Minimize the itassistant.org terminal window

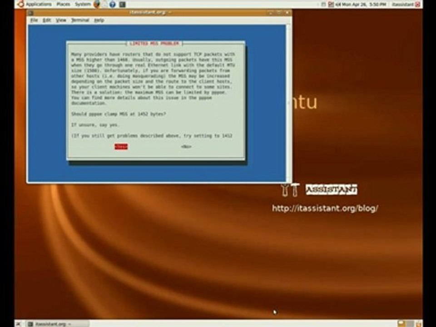point(271,13)
